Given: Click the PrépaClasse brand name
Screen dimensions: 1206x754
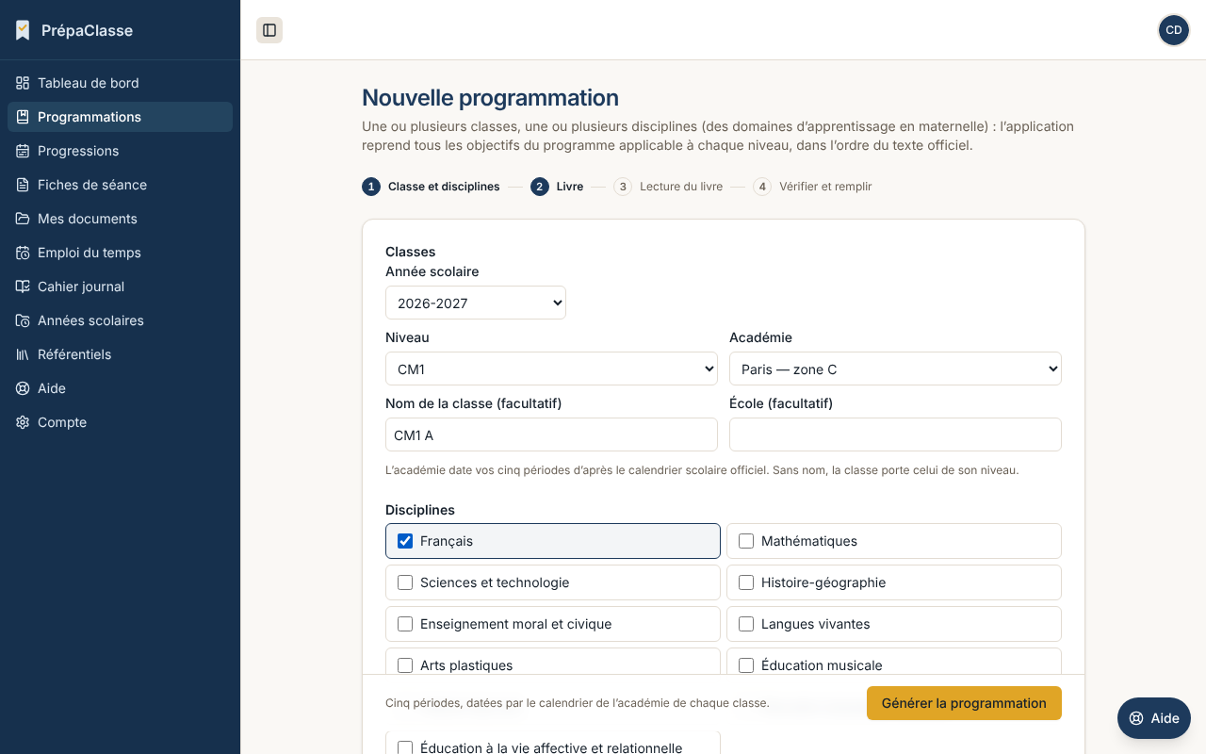Looking at the screenshot, I should coord(87,30).
